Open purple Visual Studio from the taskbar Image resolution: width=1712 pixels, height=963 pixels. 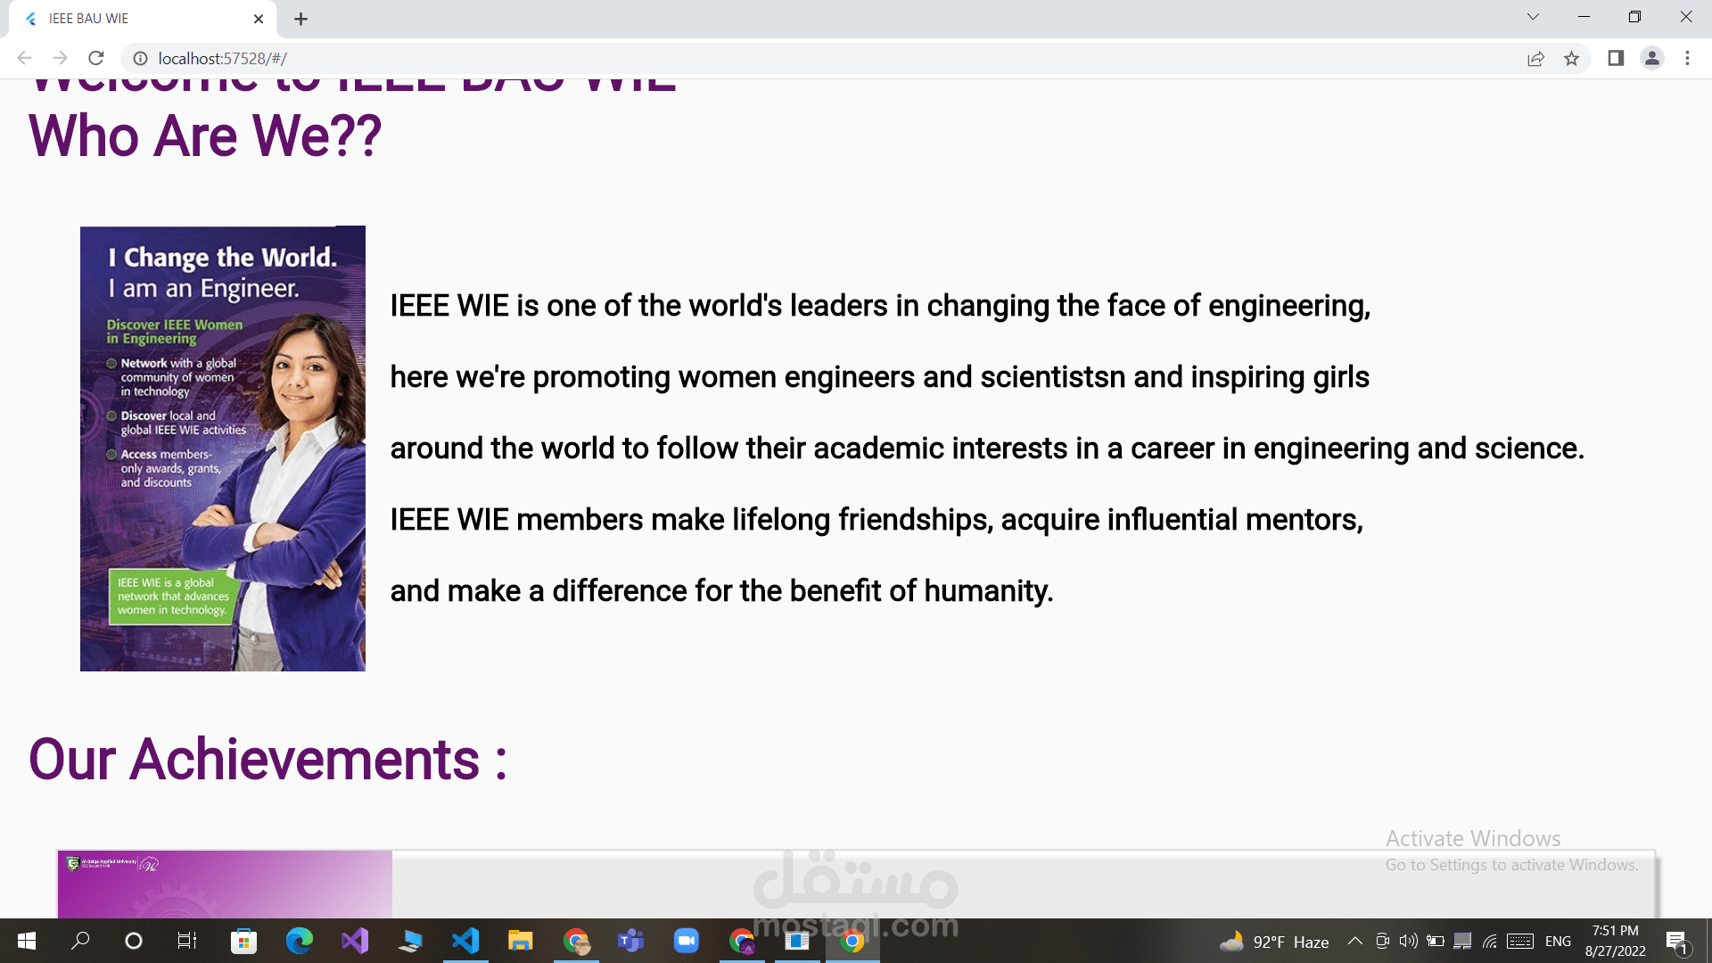click(354, 941)
